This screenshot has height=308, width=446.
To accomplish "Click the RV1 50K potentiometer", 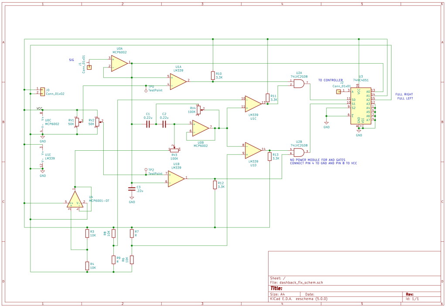I will click(x=77, y=122).
